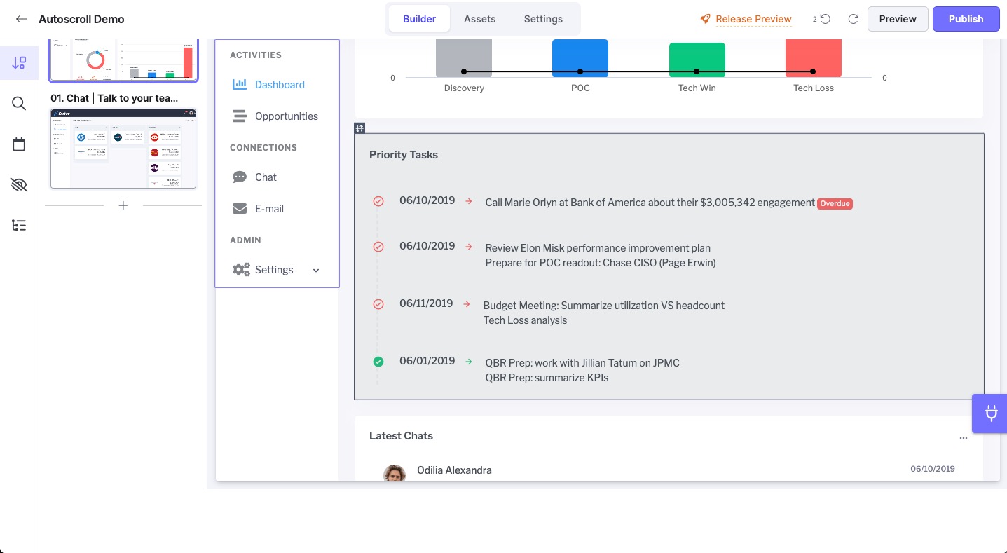Open the Release Preview link
The image size is (1007, 553).
pyautogui.click(x=753, y=19)
